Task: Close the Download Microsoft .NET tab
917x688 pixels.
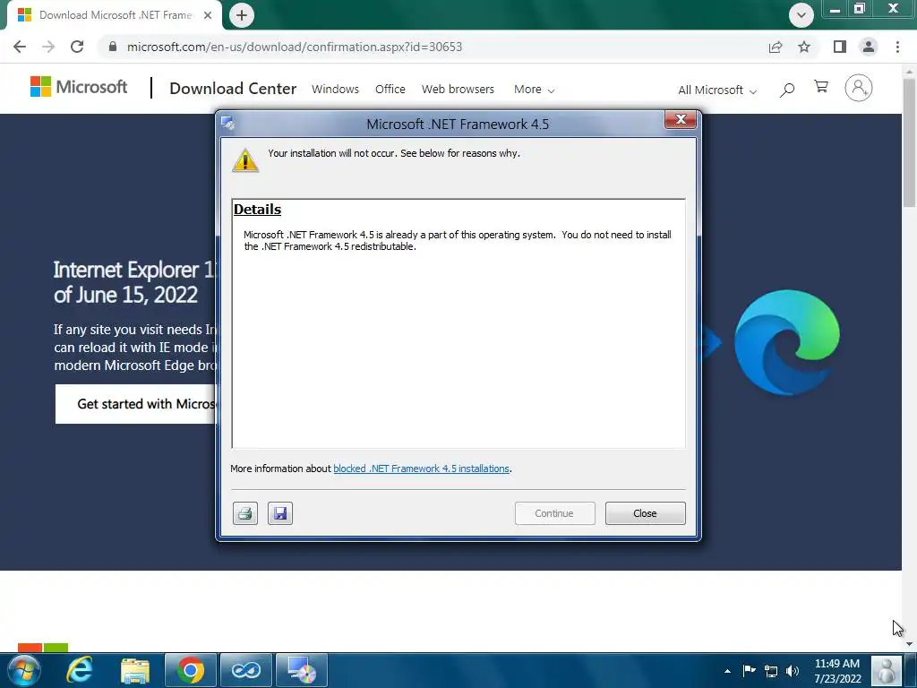Action: pos(208,15)
